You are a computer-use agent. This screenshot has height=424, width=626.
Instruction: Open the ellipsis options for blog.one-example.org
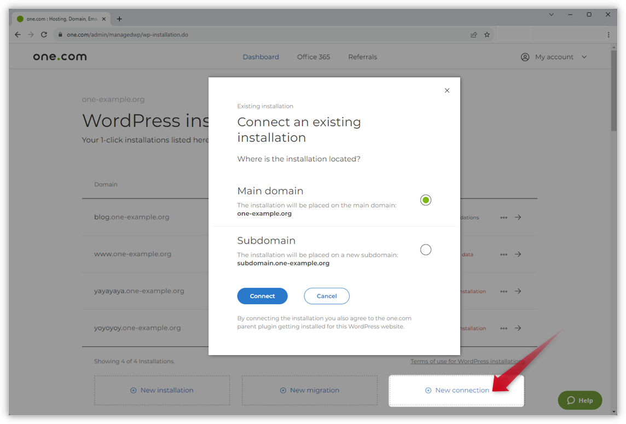[x=503, y=217]
